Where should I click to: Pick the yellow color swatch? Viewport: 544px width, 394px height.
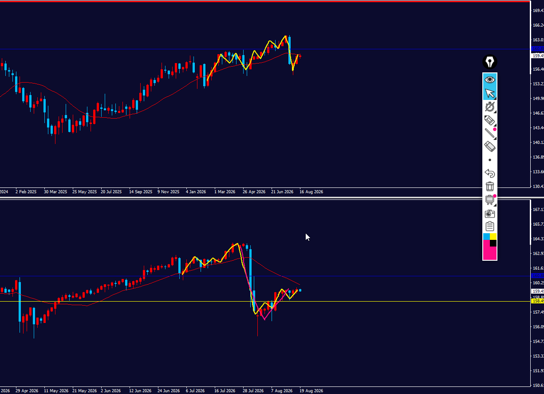click(x=493, y=236)
